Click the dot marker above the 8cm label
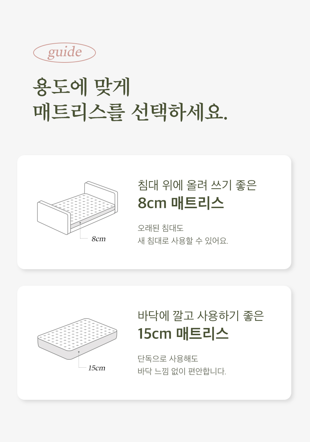The width and height of the screenshot is (310, 442). pyautogui.click(x=80, y=223)
